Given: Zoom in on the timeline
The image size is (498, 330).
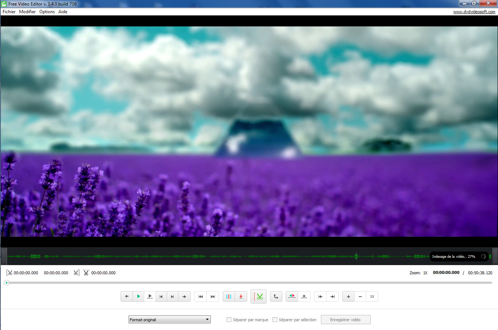Looking at the screenshot, I should [348, 296].
